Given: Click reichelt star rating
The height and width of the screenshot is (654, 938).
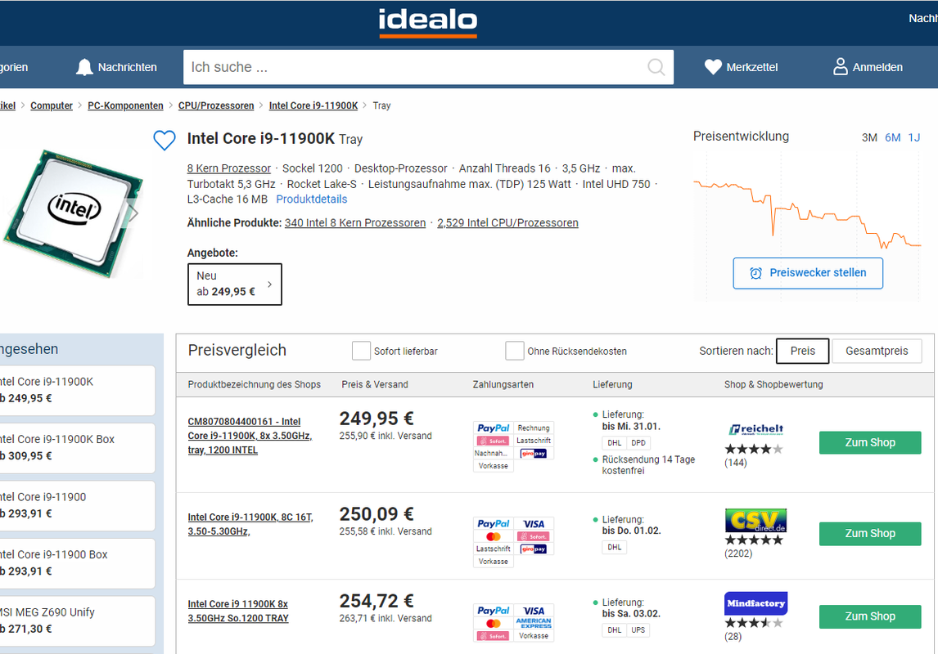Looking at the screenshot, I should 754,449.
